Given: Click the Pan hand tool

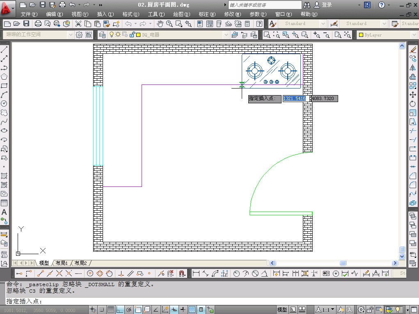Looking at the screenshot, I should click(160, 24).
